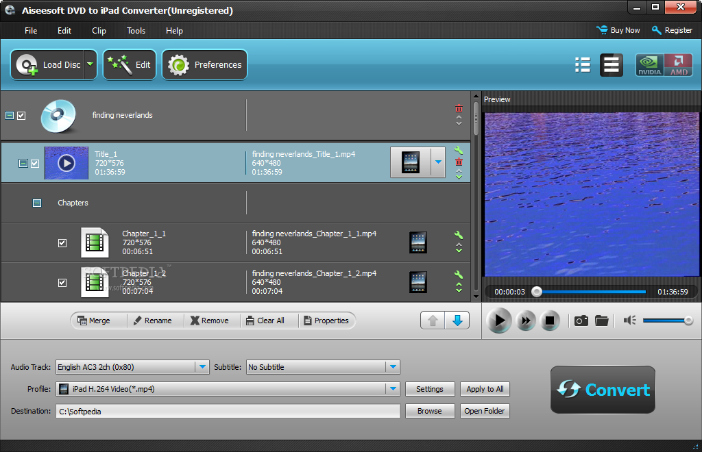Viewport: 702px width, 452px height.
Task: Click the iPad profile button for Title_1
Action: click(x=411, y=162)
